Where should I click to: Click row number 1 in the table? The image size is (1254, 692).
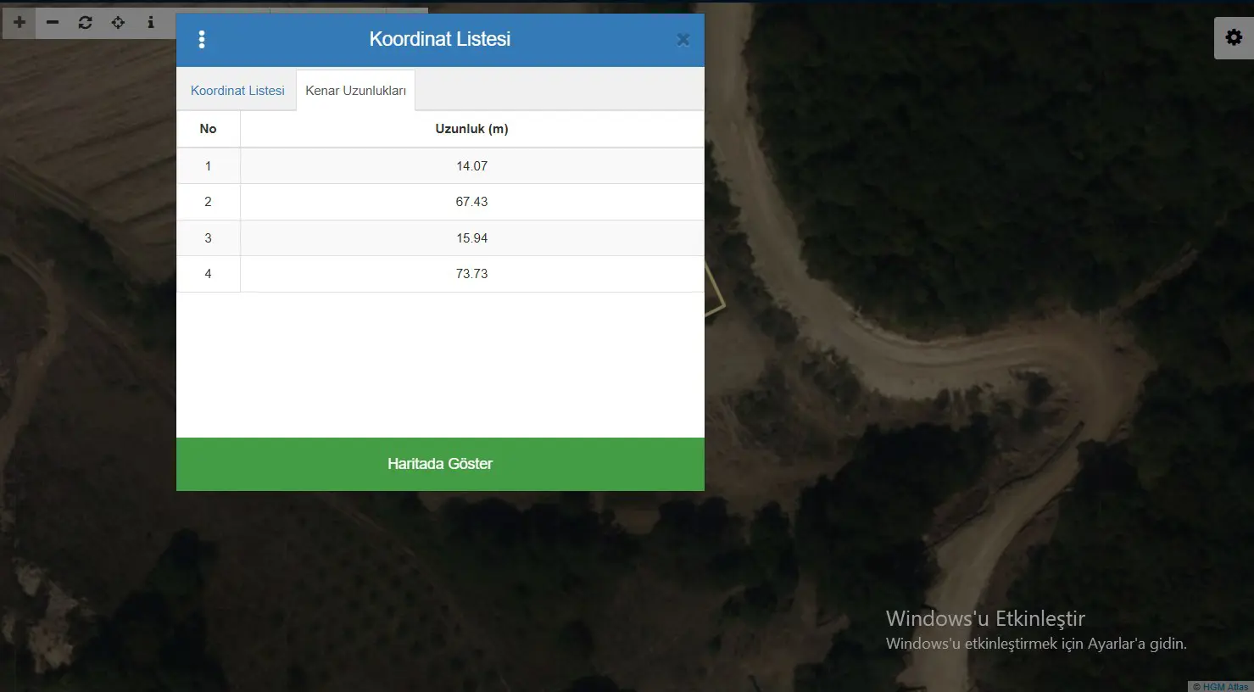[208, 166]
